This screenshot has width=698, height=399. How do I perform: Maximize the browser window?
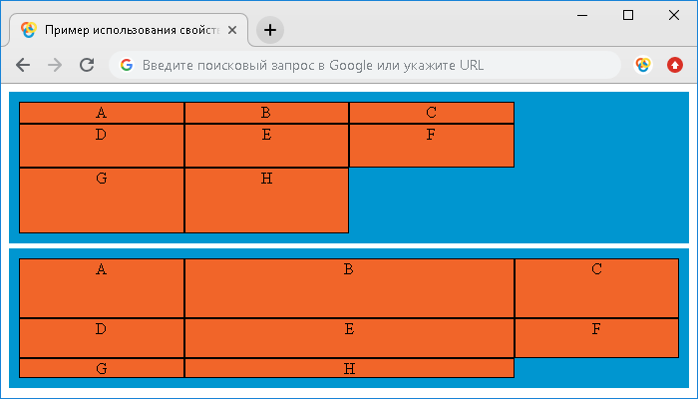click(627, 15)
